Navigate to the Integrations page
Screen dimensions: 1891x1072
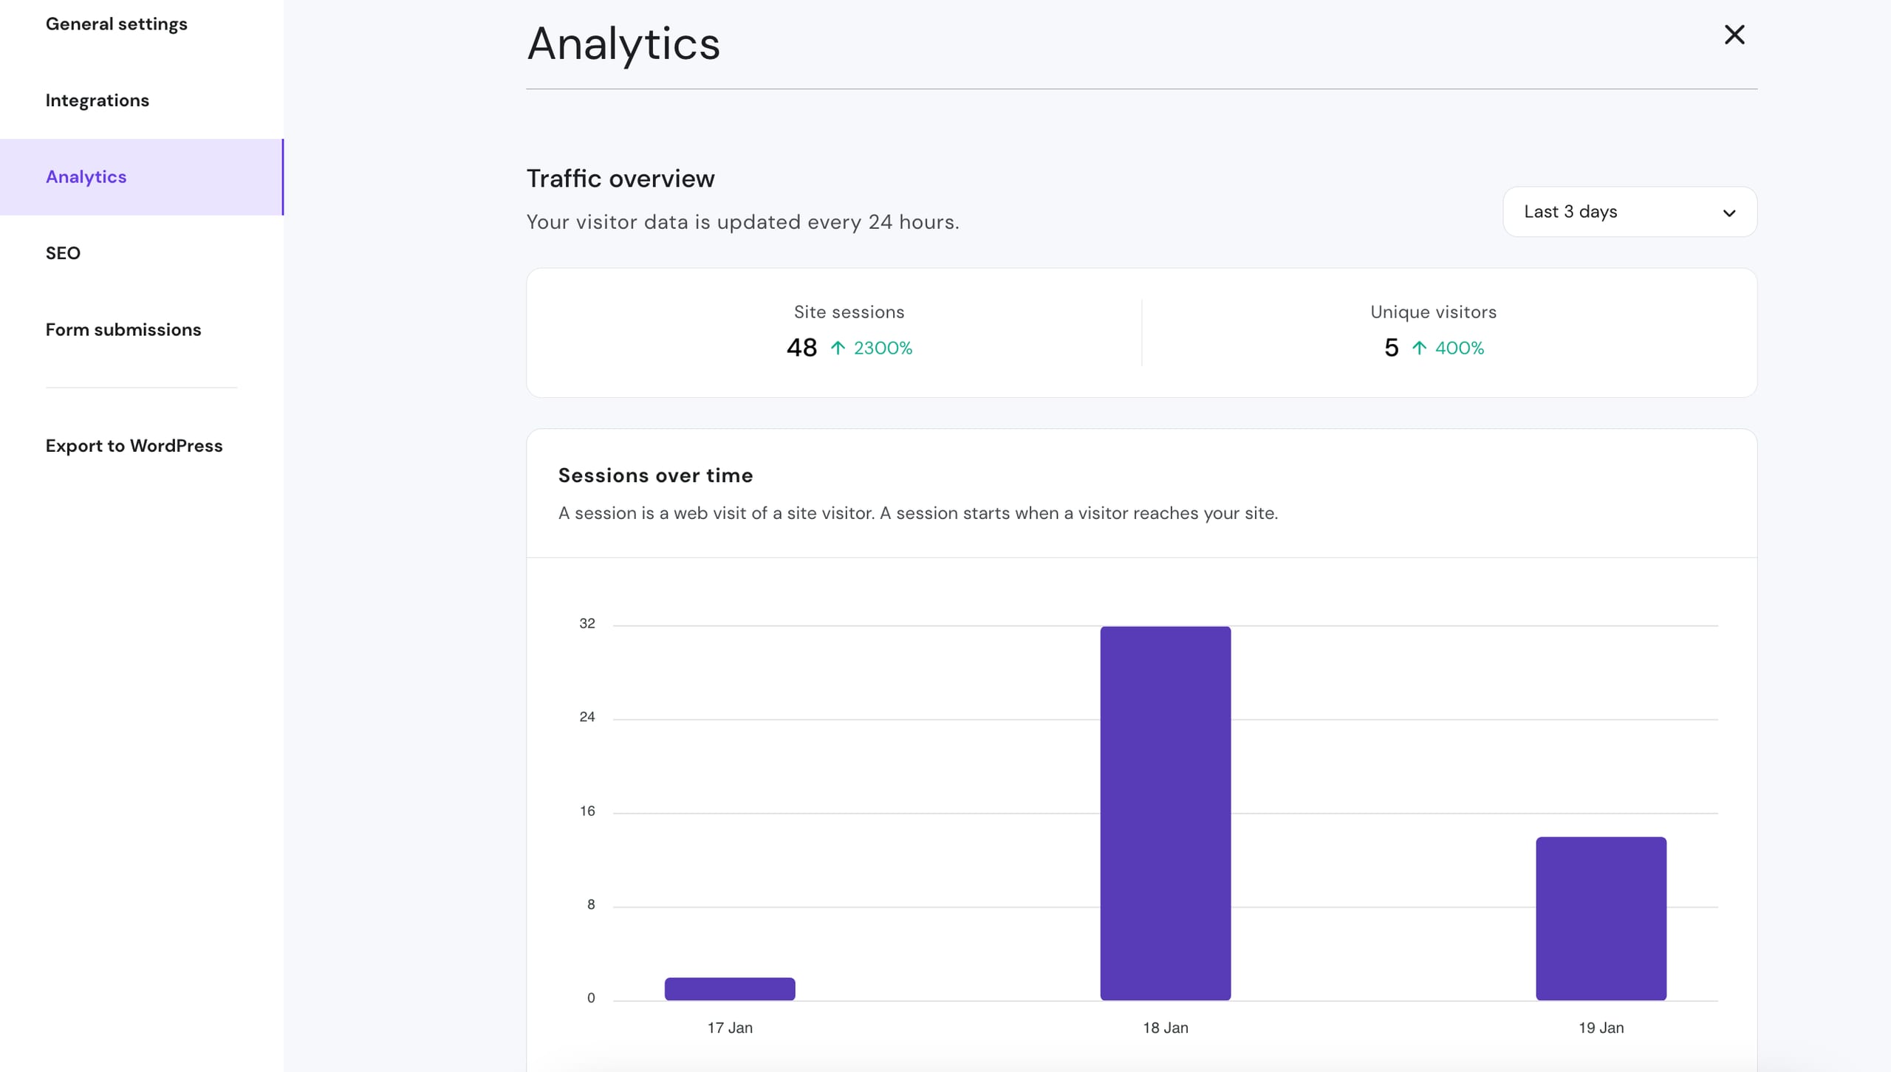tap(97, 100)
